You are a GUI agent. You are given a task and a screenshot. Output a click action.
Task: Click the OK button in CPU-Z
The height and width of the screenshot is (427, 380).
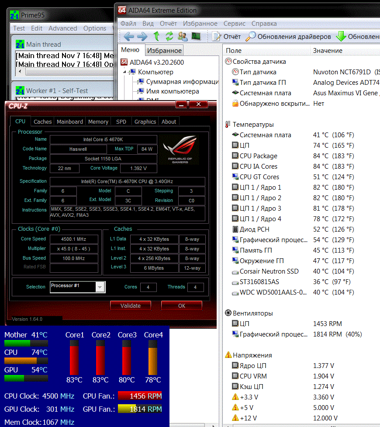182,305
